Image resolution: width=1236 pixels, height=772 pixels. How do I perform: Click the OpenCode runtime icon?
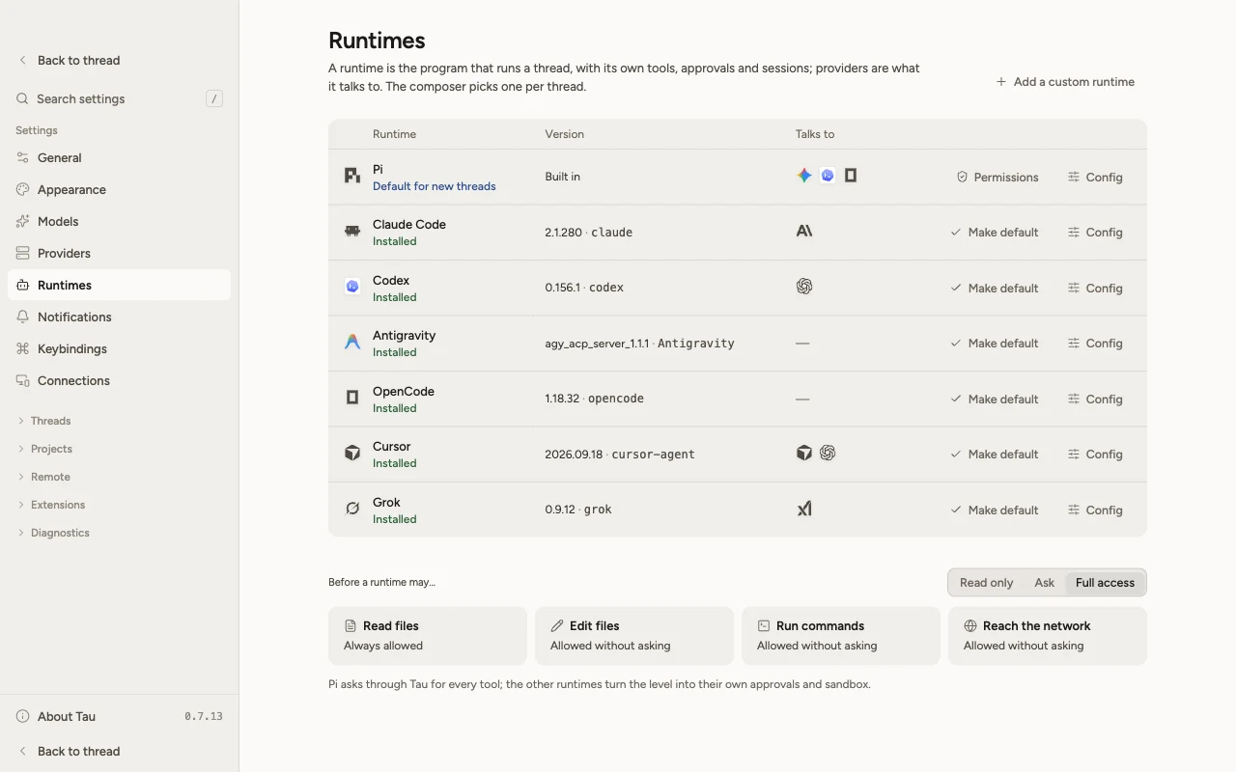click(x=352, y=398)
